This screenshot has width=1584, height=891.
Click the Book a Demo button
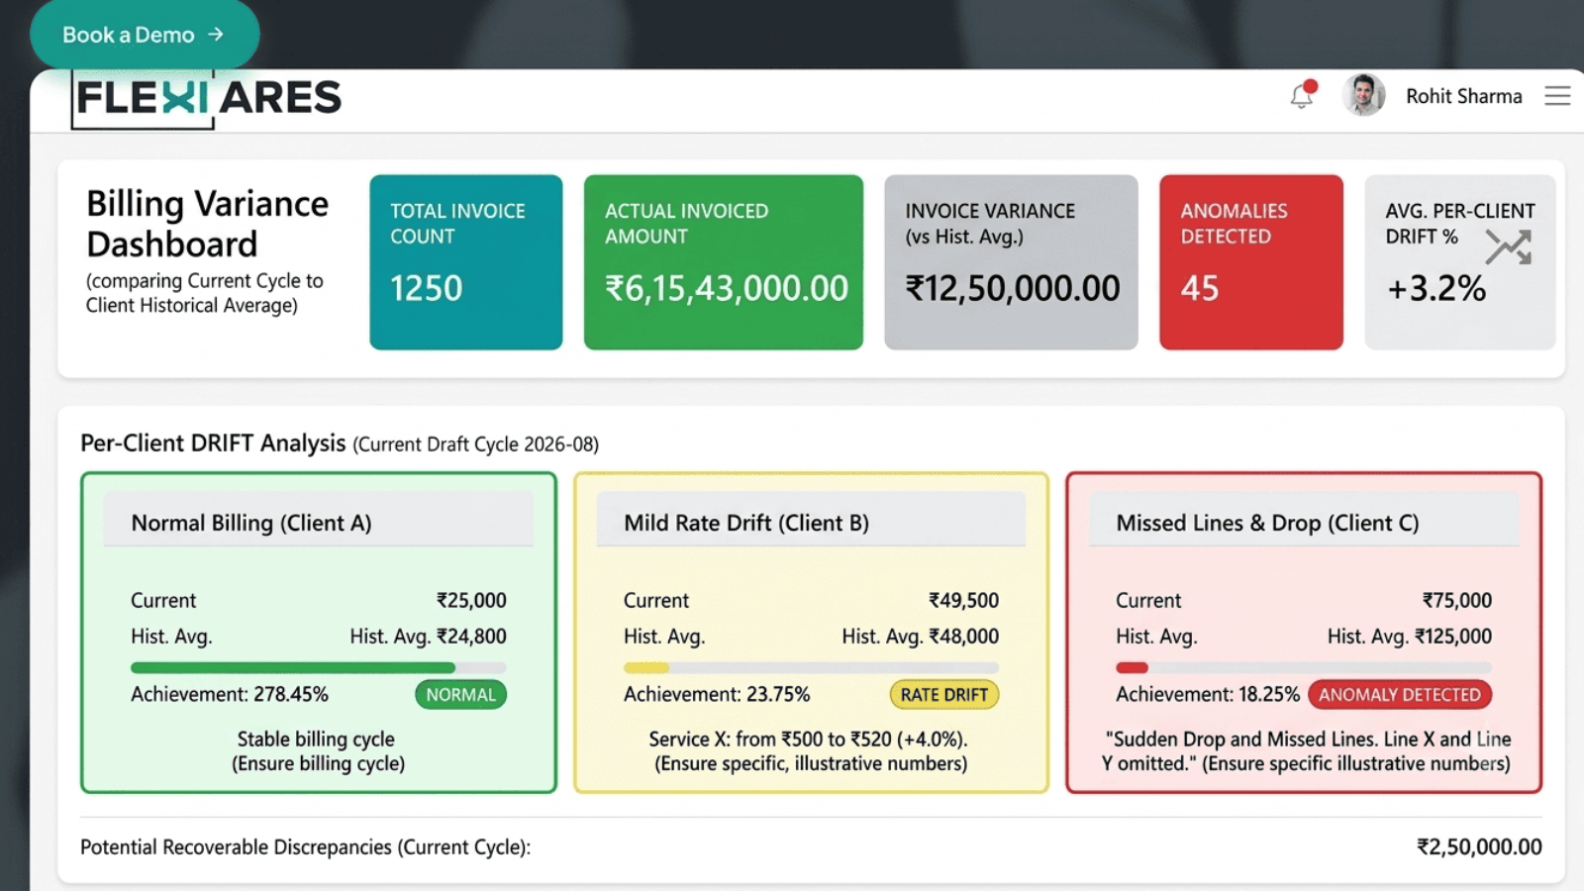tap(145, 35)
